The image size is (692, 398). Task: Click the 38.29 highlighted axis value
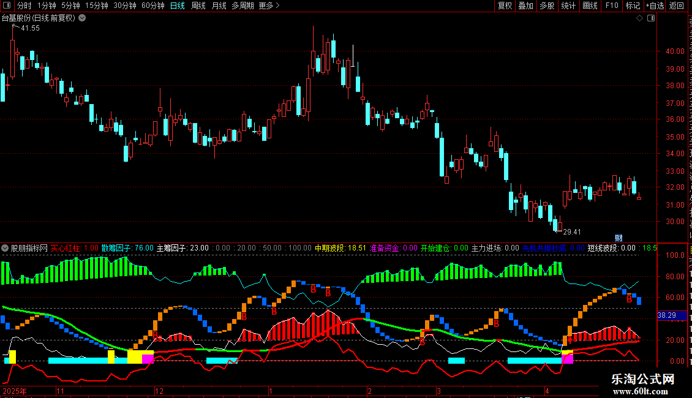[672, 315]
